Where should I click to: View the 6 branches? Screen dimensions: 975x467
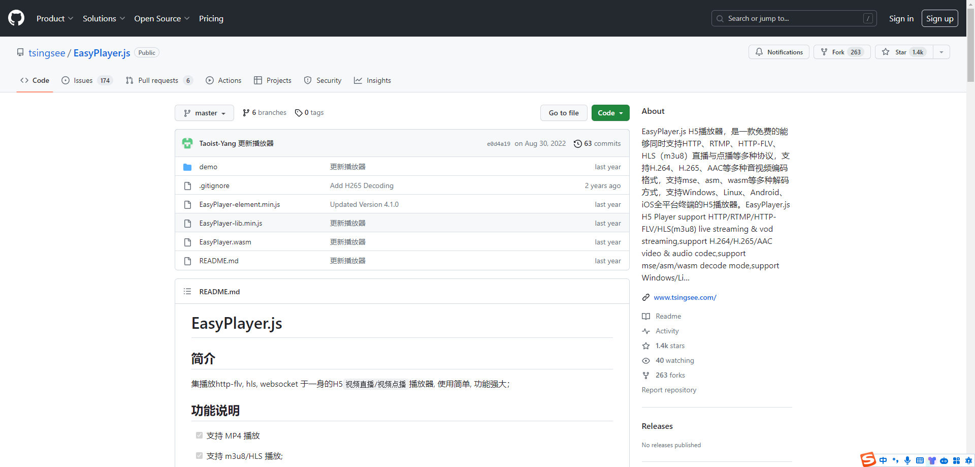coord(265,113)
